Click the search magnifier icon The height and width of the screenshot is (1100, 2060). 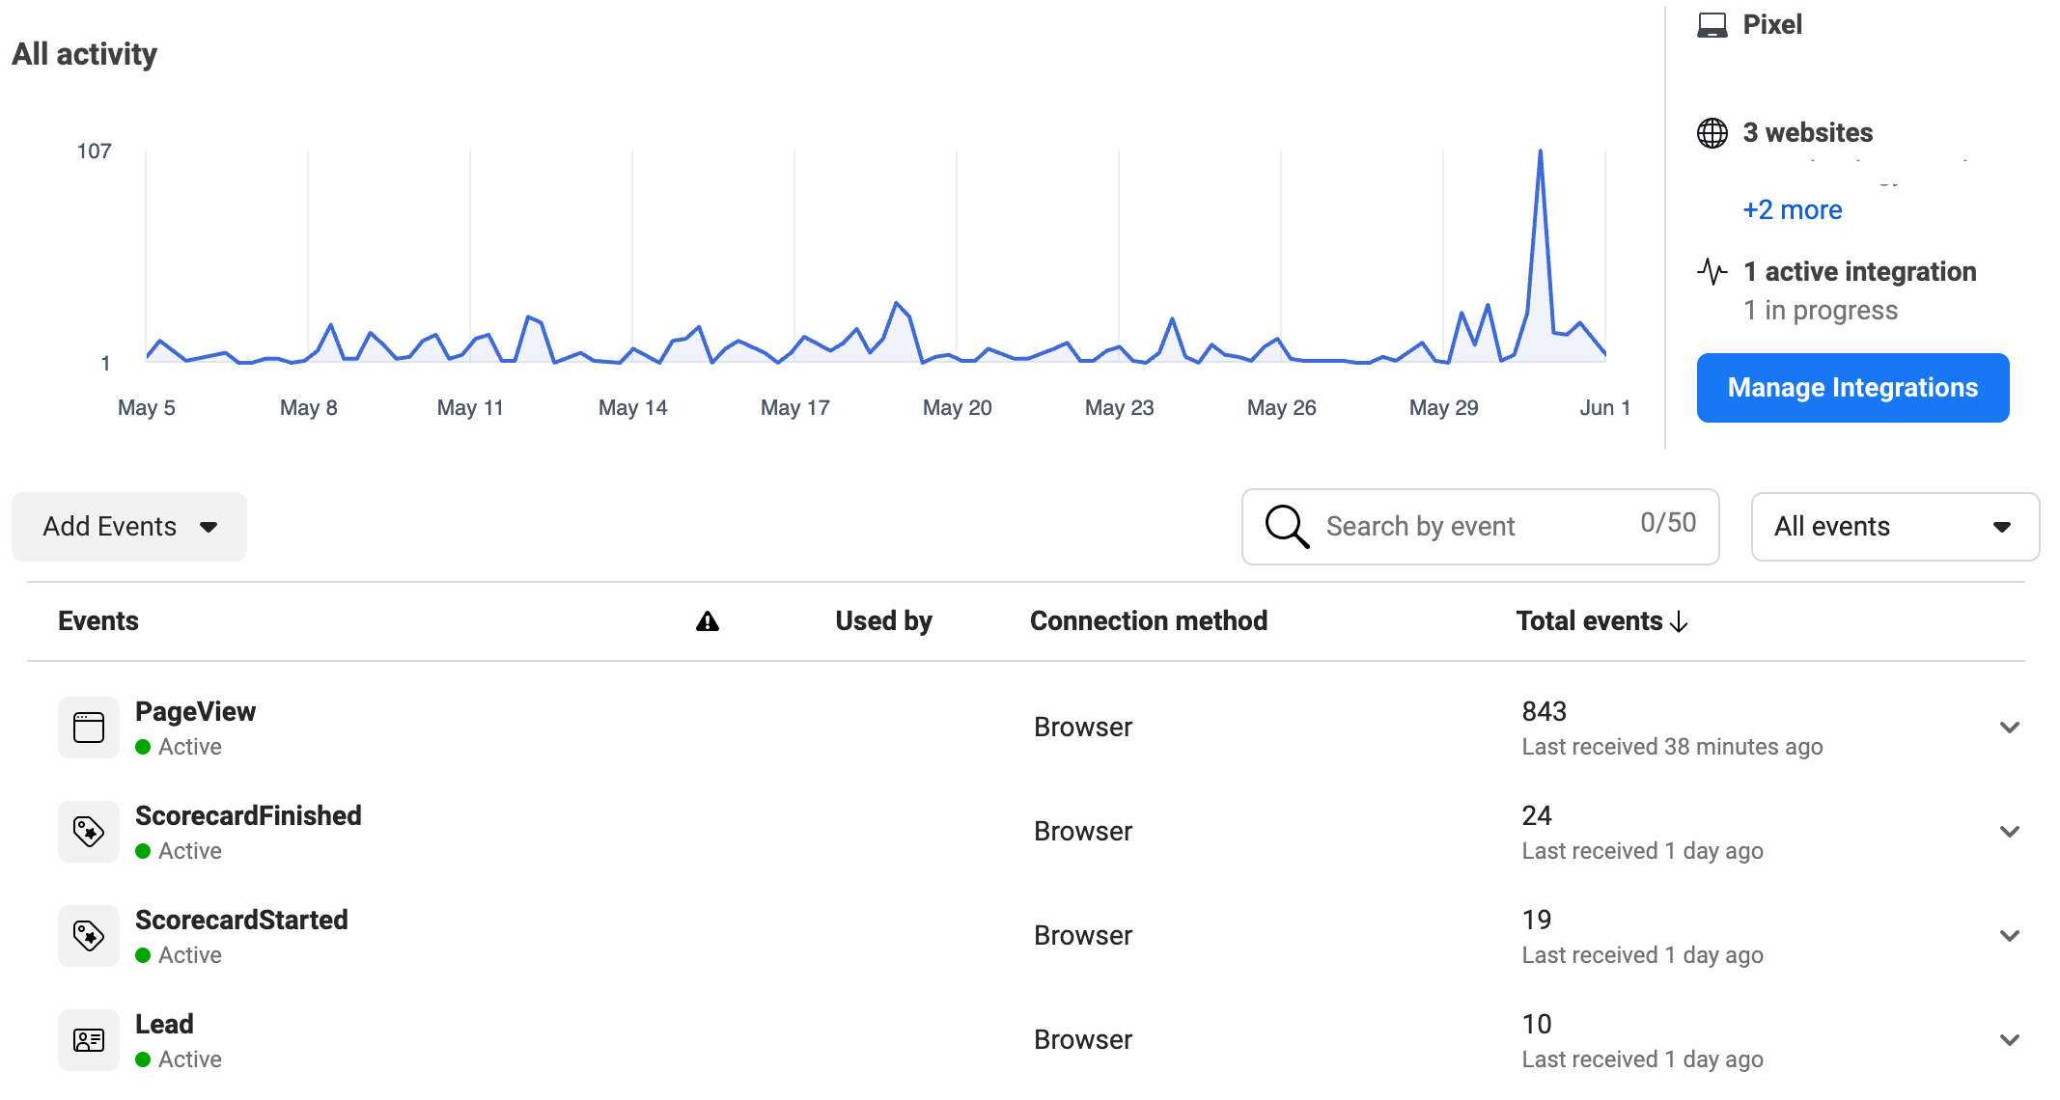pyautogui.click(x=1286, y=526)
